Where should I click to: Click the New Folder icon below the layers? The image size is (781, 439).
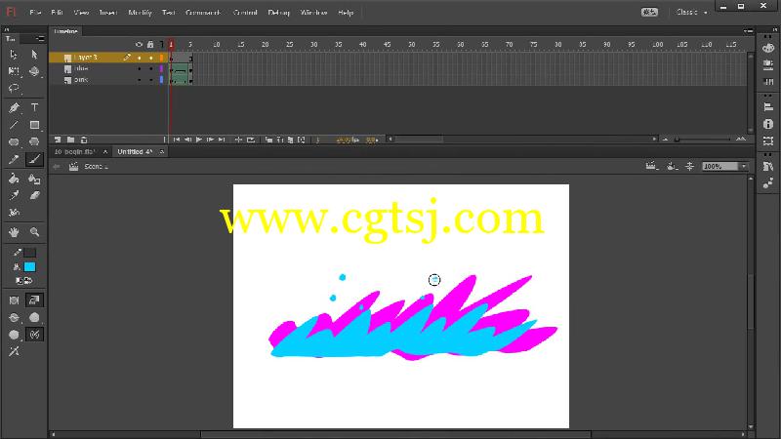pos(70,140)
